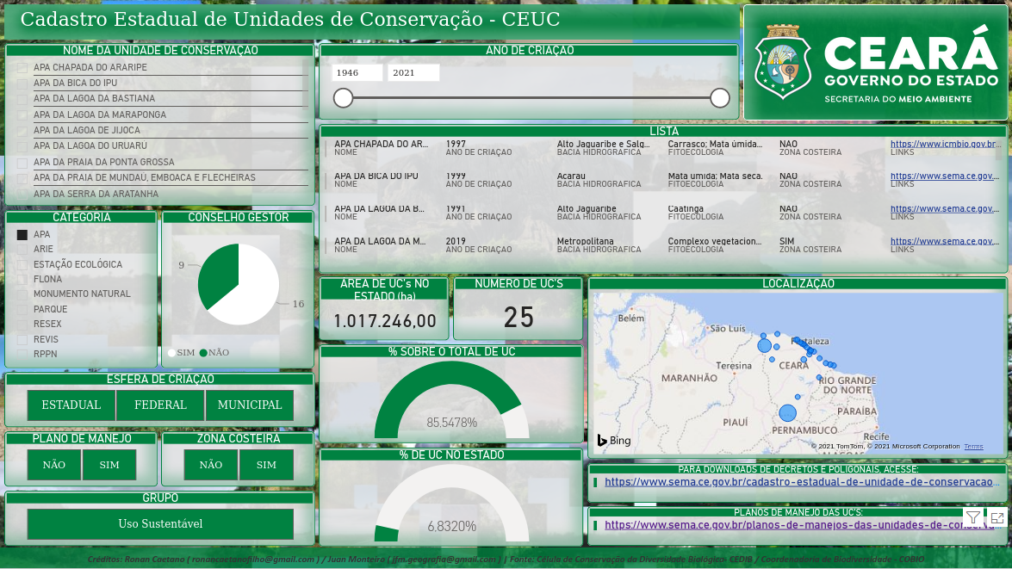Choose SIM under Zona Costeira
Image resolution: width=1012 pixels, height=569 pixels.
266,465
